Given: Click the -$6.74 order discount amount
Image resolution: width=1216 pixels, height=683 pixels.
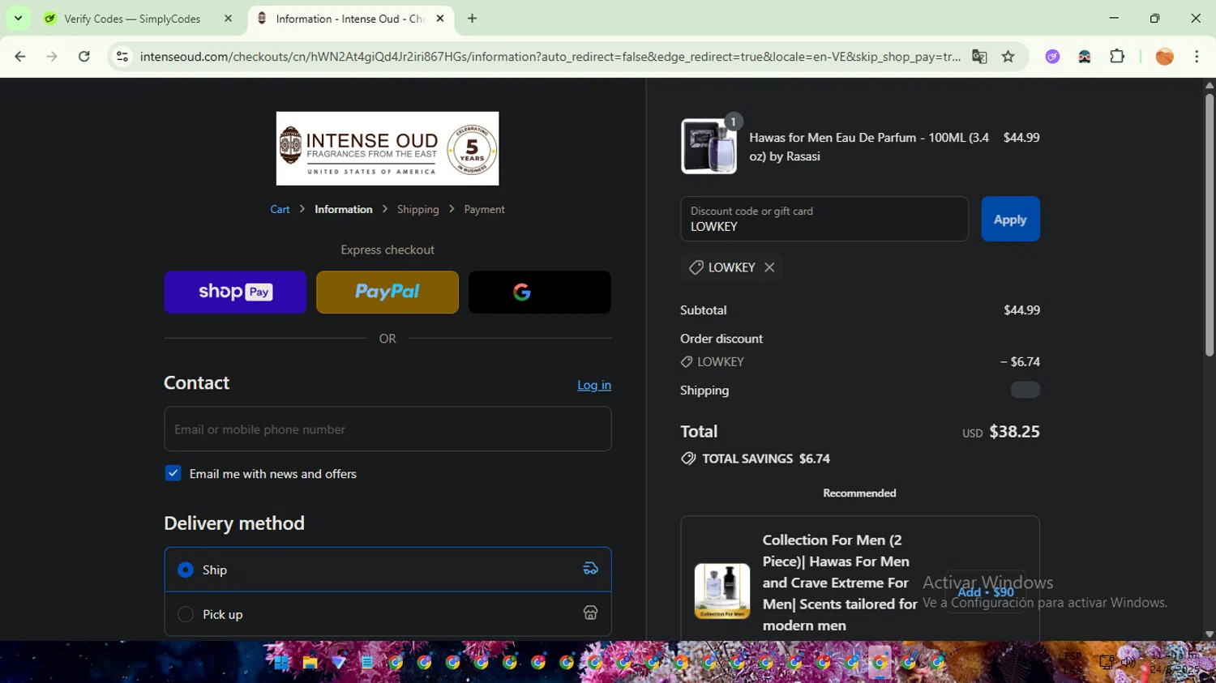Looking at the screenshot, I should tap(1020, 362).
